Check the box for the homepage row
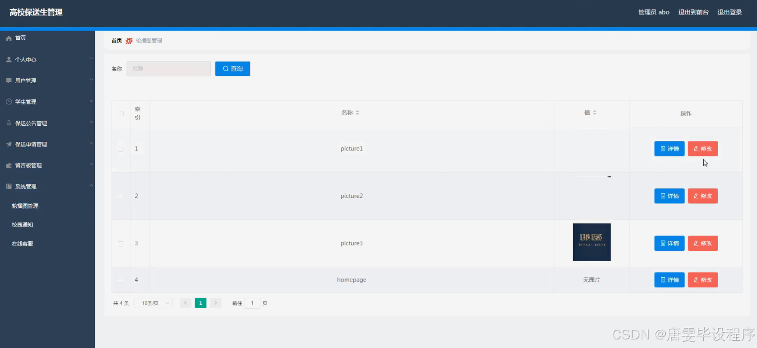This screenshot has height=348, width=757. click(x=121, y=281)
